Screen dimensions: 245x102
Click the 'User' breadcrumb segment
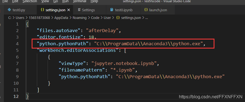click(107, 18)
